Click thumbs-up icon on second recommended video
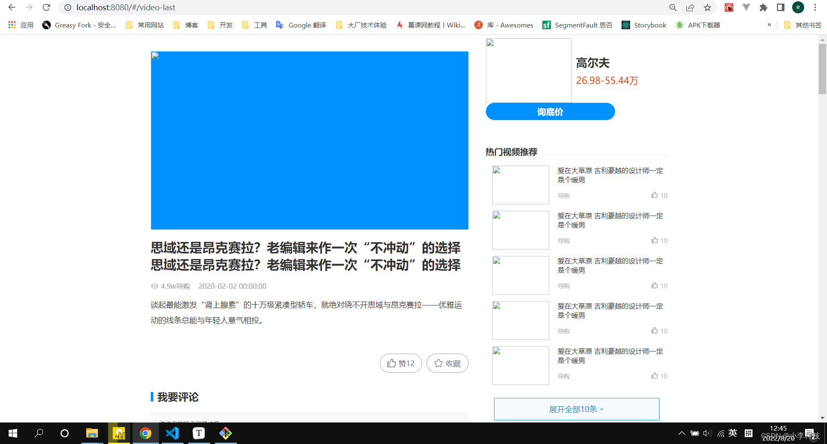Image resolution: width=827 pixels, height=444 pixels. click(x=655, y=240)
